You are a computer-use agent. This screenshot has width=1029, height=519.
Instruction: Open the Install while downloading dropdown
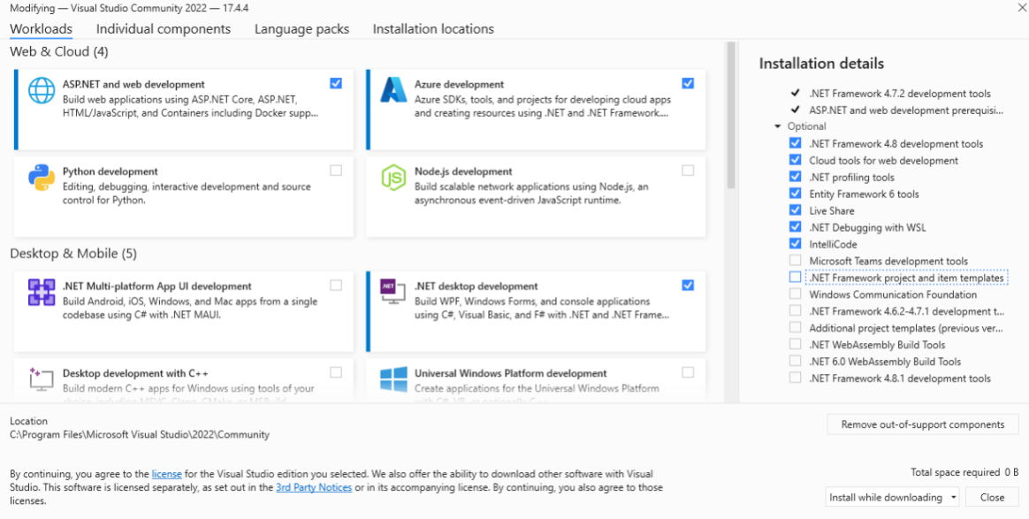tap(892, 497)
